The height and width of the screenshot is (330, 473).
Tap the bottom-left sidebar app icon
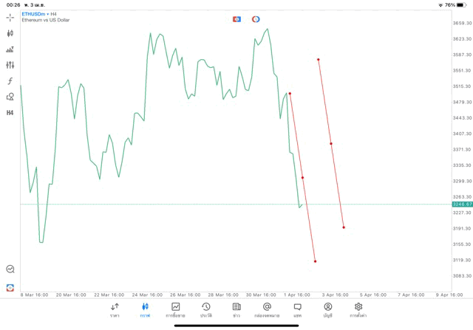[10, 287]
